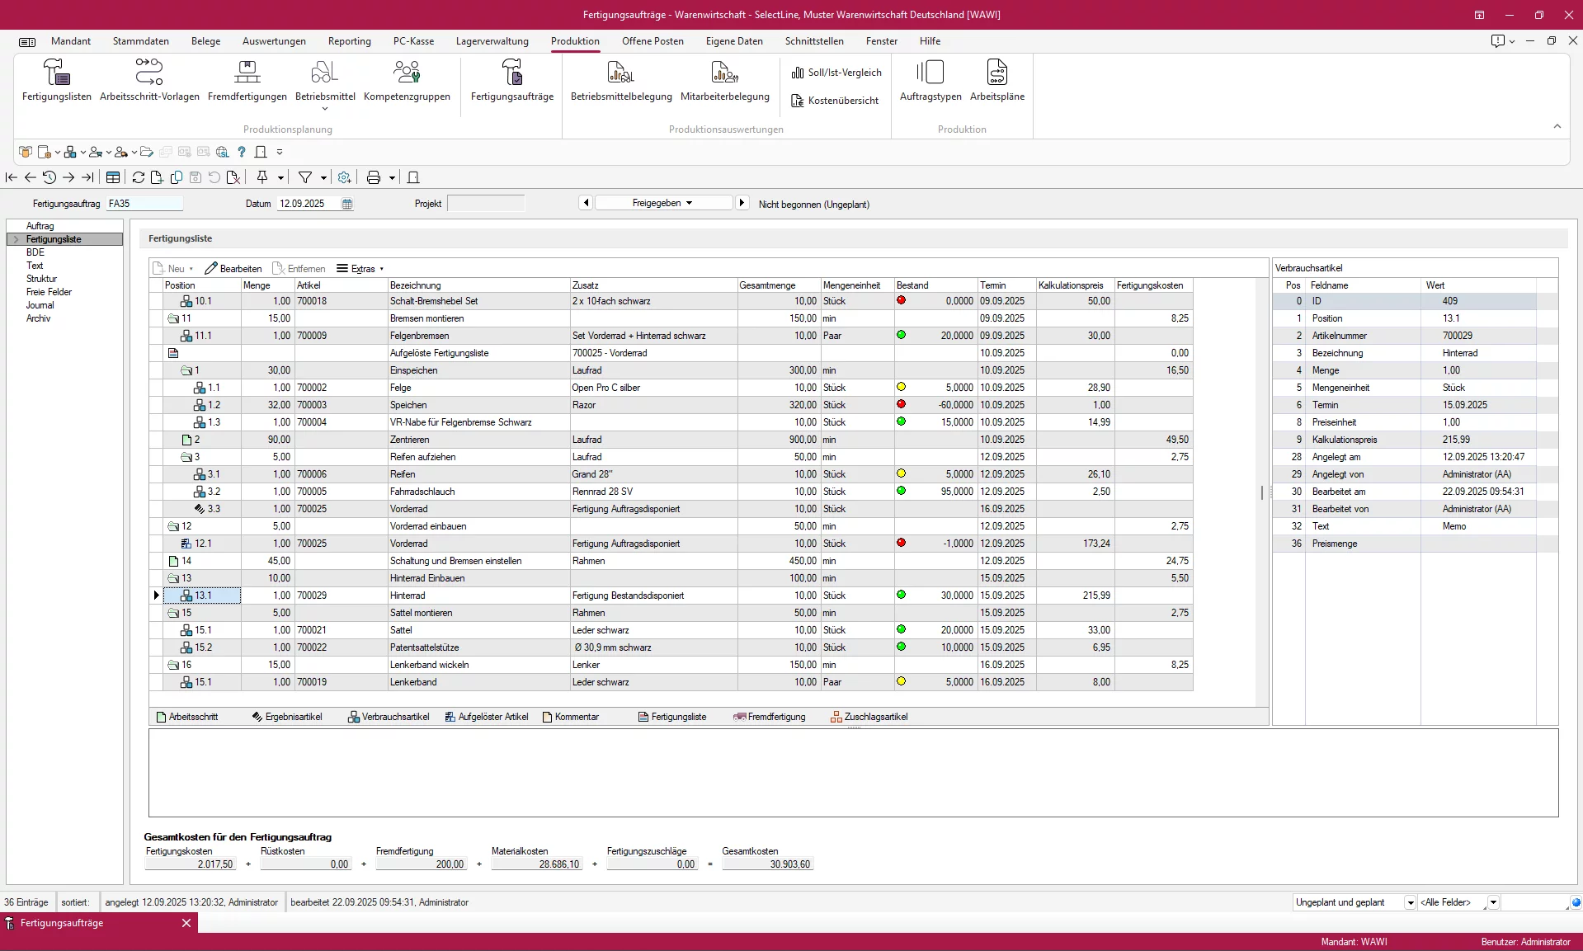This screenshot has height=951, width=1583.
Task: Click the Entfernen button
Action: [299, 268]
